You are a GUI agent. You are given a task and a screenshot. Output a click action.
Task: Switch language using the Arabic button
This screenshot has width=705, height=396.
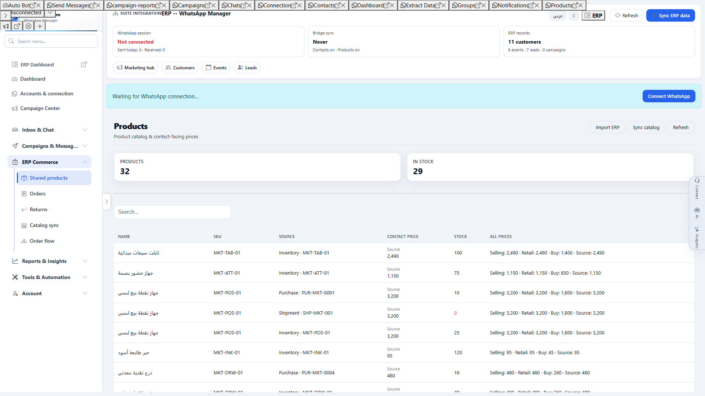click(x=558, y=16)
